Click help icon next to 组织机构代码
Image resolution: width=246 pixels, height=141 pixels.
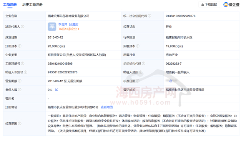tap(143, 63)
